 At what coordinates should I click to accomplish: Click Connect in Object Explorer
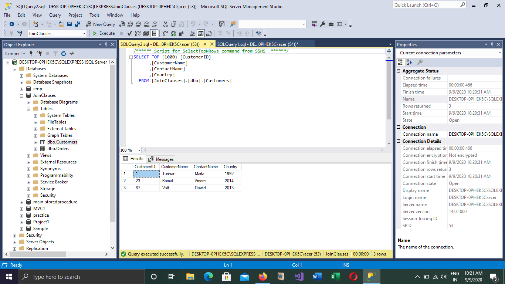14,54
